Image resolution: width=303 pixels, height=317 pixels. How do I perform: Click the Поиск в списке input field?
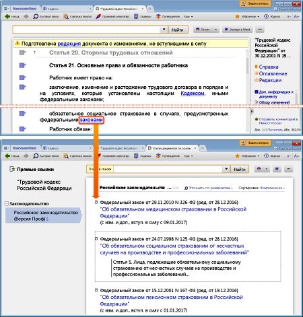tap(168, 169)
